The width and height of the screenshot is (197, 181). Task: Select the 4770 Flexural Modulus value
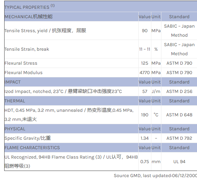(145, 73)
